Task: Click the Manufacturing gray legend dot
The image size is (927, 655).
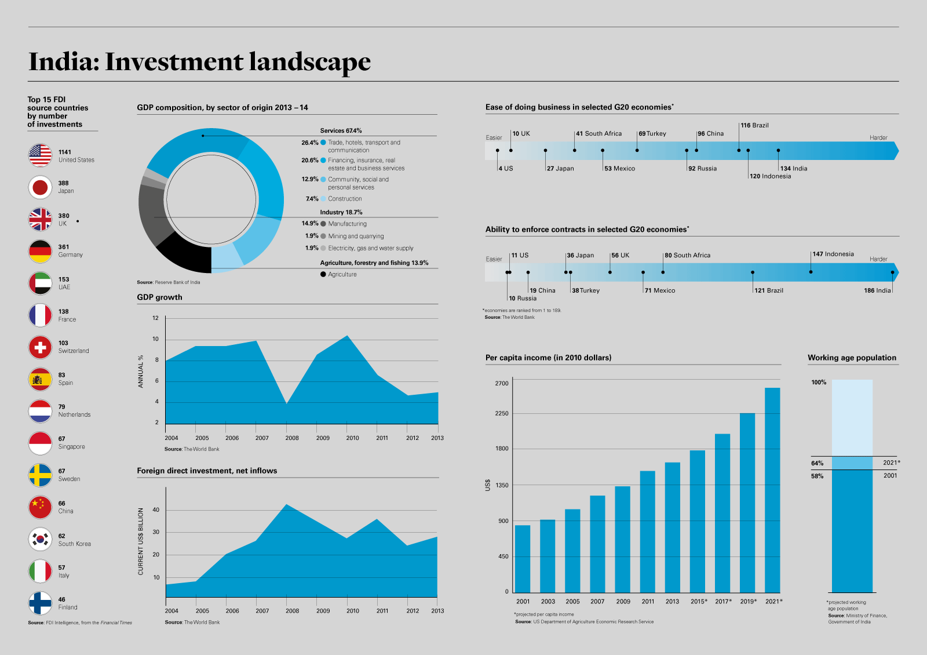Action: pos(323,224)
